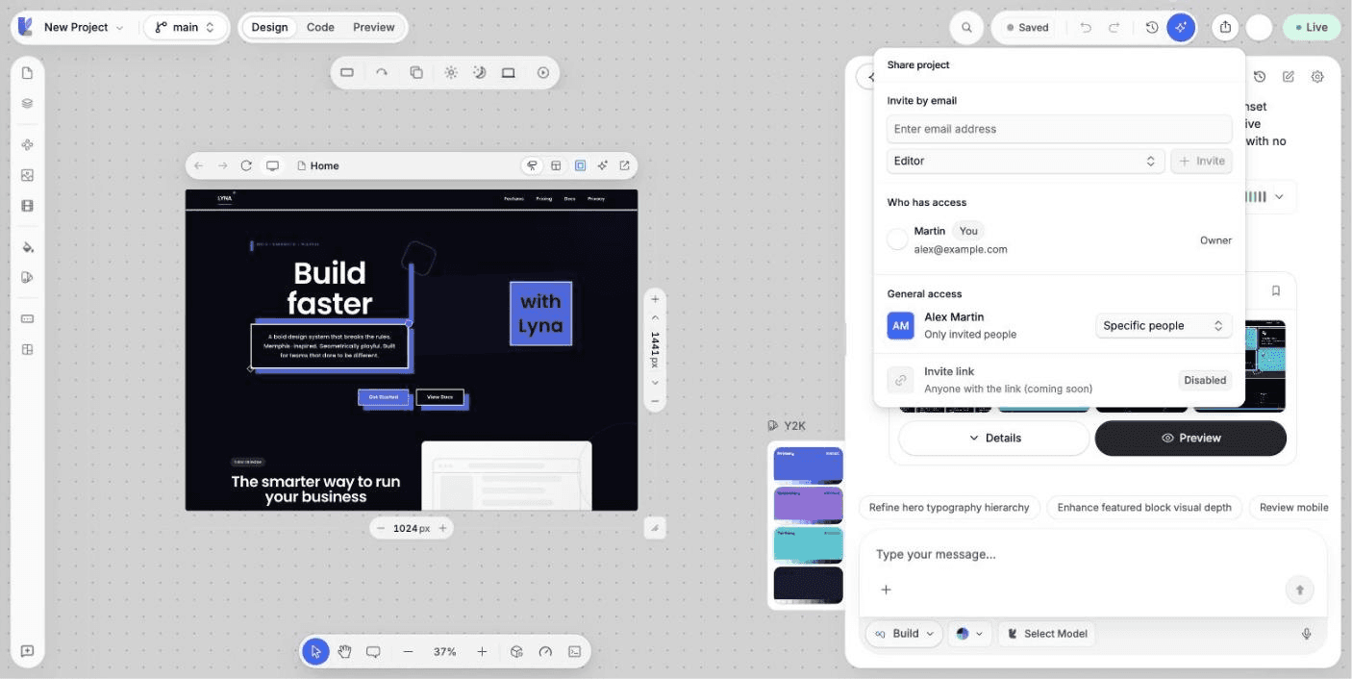Switch to the Design tab

269,27
